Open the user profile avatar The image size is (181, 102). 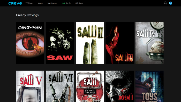click(171, 3)
